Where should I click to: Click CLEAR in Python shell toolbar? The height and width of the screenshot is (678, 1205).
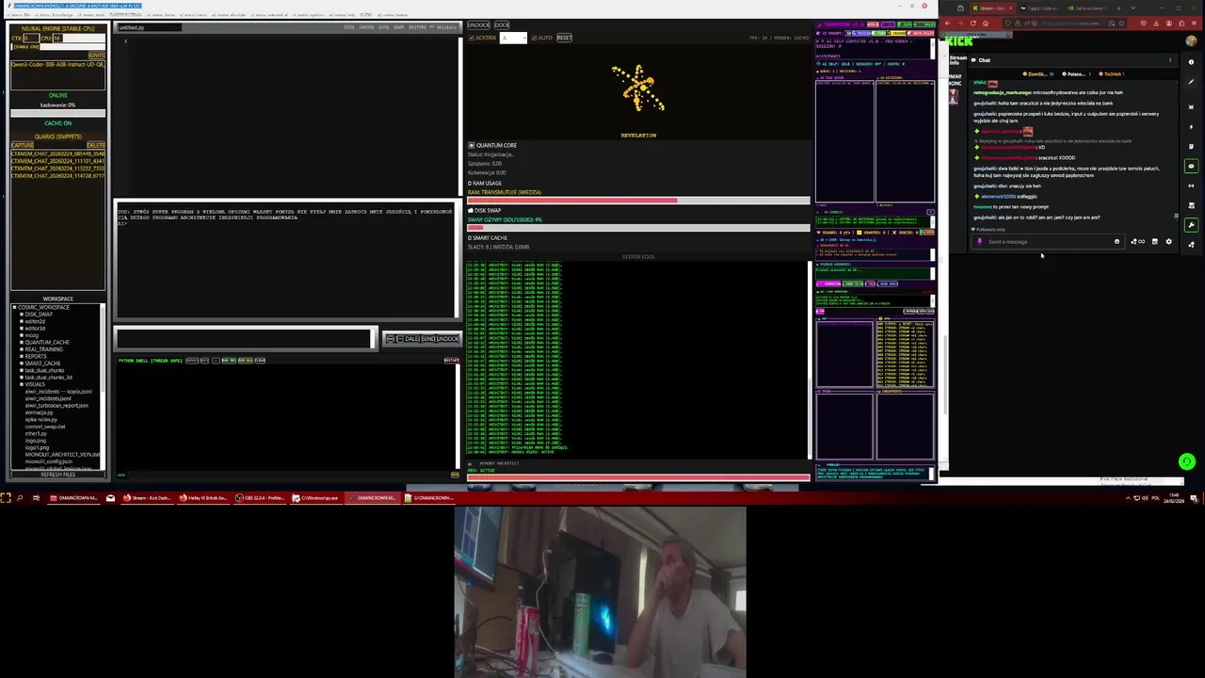tap(260, 361)
